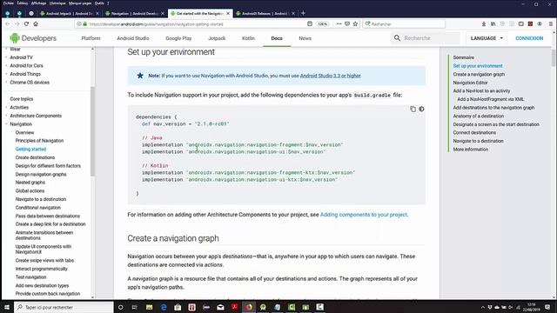
Task: Launch File Explorer from taskbar
Action: pyautogui.click(x=149, y=307)
